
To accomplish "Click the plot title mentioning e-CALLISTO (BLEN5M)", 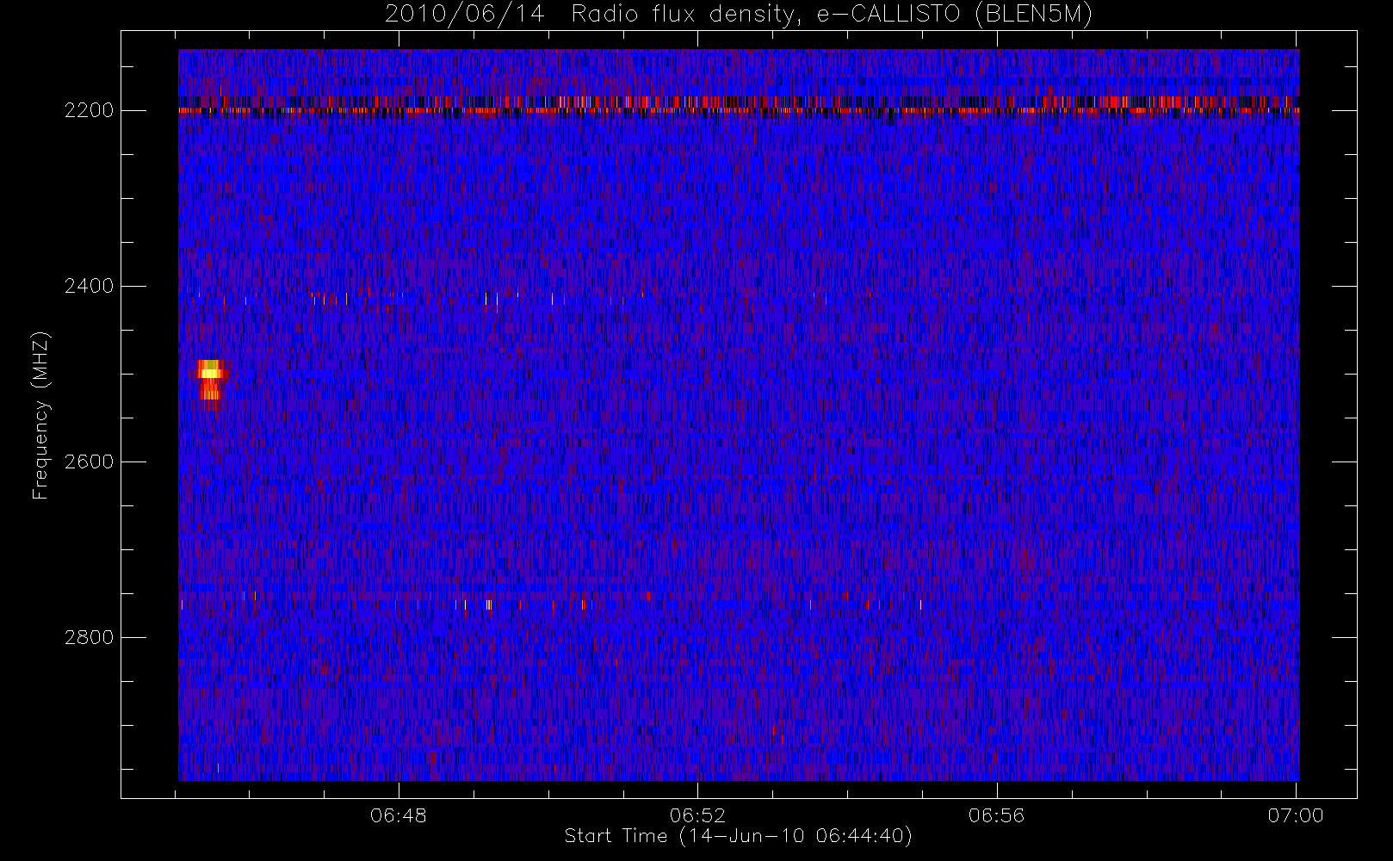I will [x=739, y=15].
